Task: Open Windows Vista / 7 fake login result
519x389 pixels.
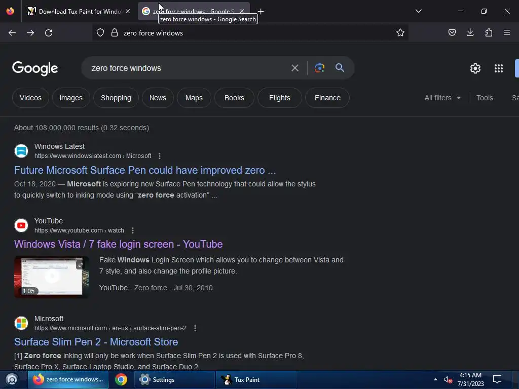Action: pyautogui.click(x=118, y=244)
